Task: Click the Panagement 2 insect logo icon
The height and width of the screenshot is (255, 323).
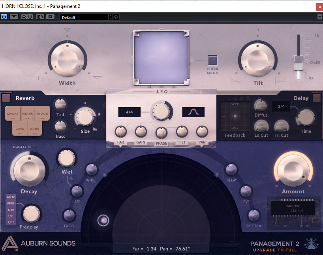Action: (x=312, y=244)
